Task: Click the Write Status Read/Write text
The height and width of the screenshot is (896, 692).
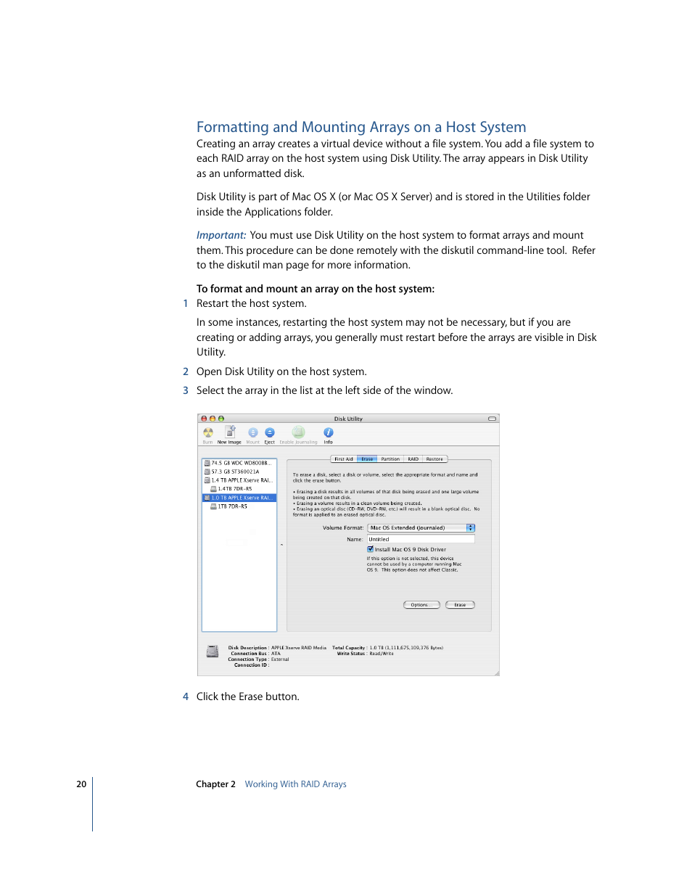Action: tap(382, 654)
